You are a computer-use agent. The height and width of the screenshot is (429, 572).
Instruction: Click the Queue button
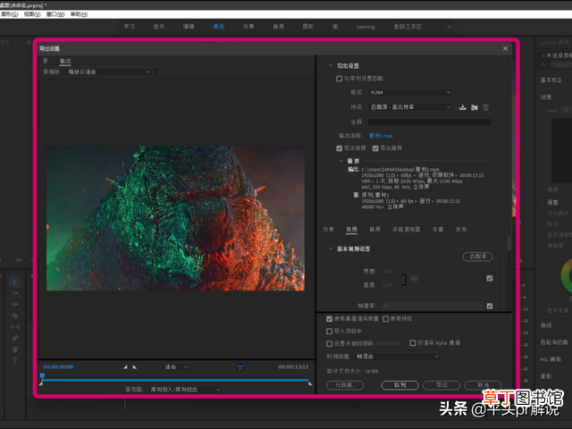tap(400, 385)
